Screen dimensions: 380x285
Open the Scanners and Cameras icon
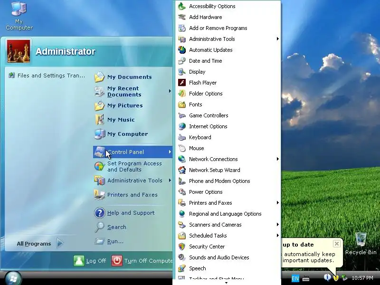click(182, 225)
